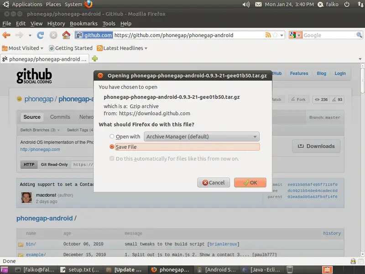
Task: Open the http://phonegap.com link
Action: pos(40,149)
